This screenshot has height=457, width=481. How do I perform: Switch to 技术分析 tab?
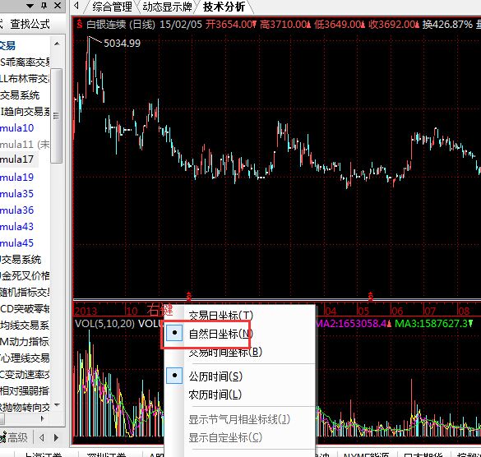click(x=224, y=7)
